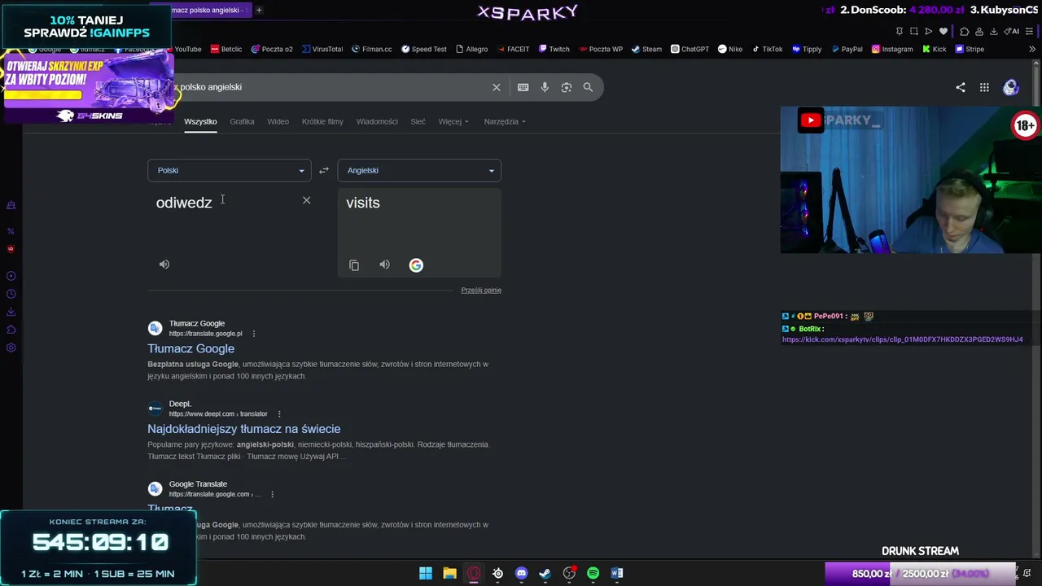
Task: Open the Krótkie filmy tab
Action: tap(322, 121)
